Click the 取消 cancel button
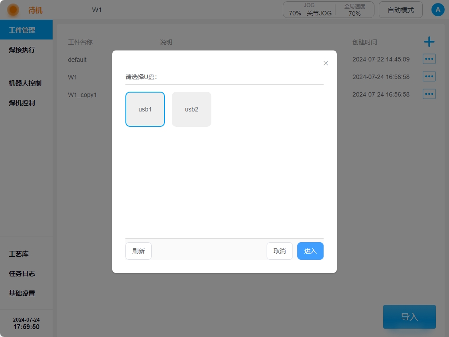The image size is (449, 337). (279, 251)
